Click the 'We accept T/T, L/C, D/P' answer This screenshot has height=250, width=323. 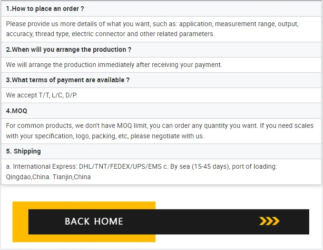(41, 95)
